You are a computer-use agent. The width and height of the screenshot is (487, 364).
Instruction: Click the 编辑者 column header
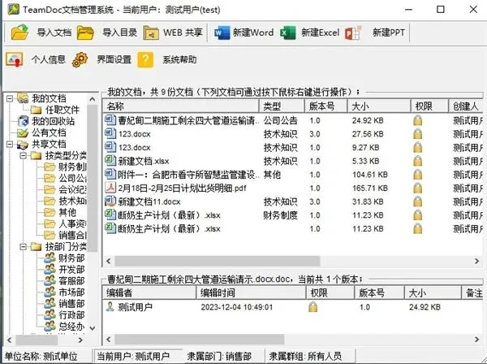pyautogui.click(x=149, y=292)
